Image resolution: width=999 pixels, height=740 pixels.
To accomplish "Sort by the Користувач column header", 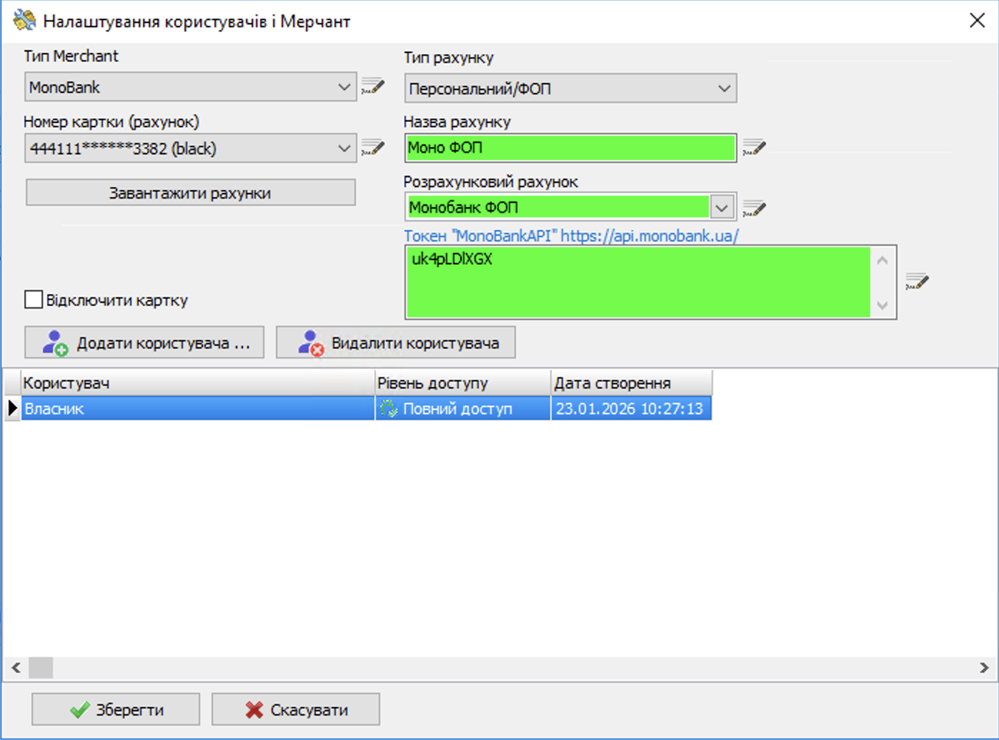I will pyautogui.click(x=197, y=383).
